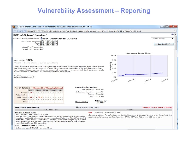Click the Privilege row label in Result Summary
Viewport: 188px width, 141px height.
pos(24,92)
